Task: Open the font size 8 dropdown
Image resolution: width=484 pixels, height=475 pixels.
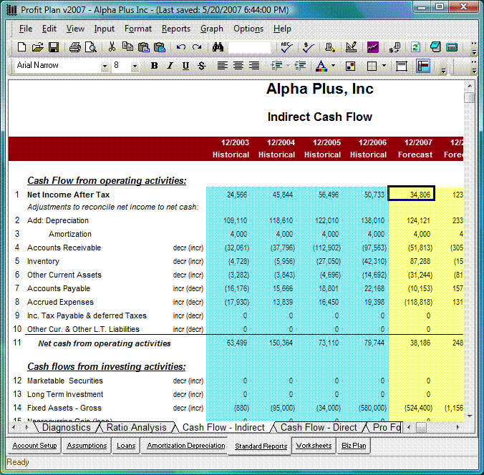Action: 135,66
